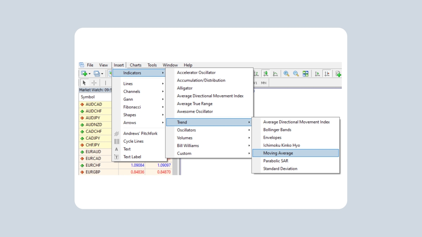This screenshot has height=237, width=422.
Task: Click the Text Label 'T' icon
Action: (117, 157)
